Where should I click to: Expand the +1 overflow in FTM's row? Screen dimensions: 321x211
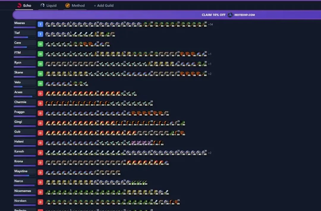click(210, 54)
